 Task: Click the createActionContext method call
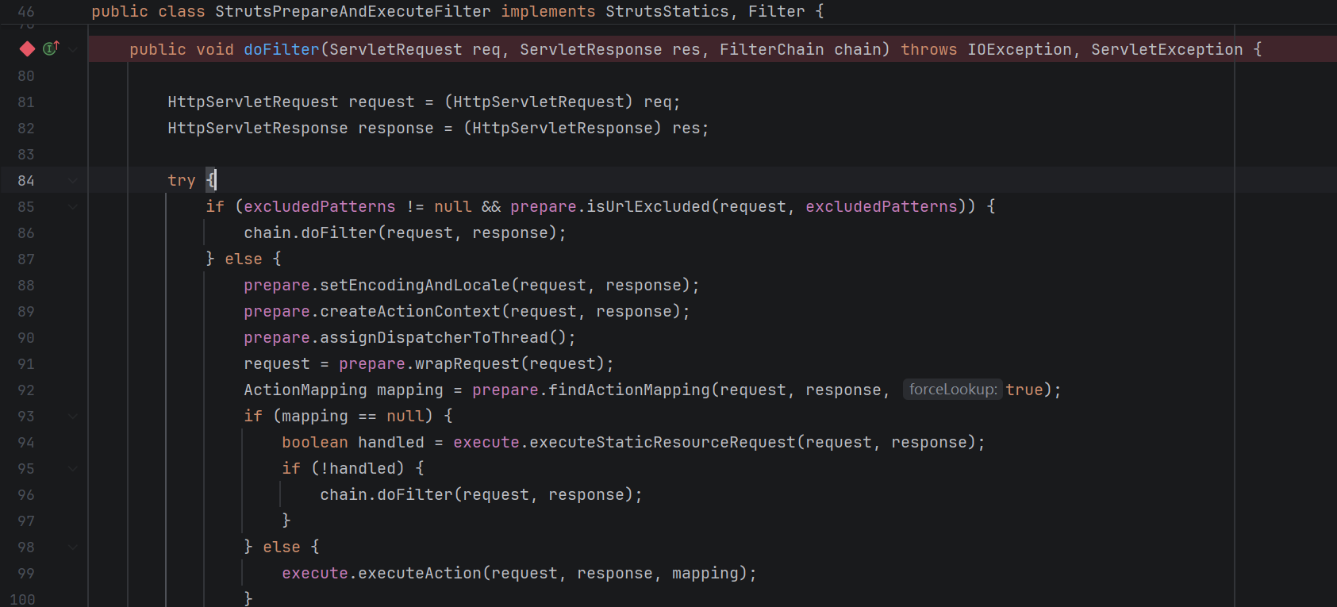[x=410, y=312]
